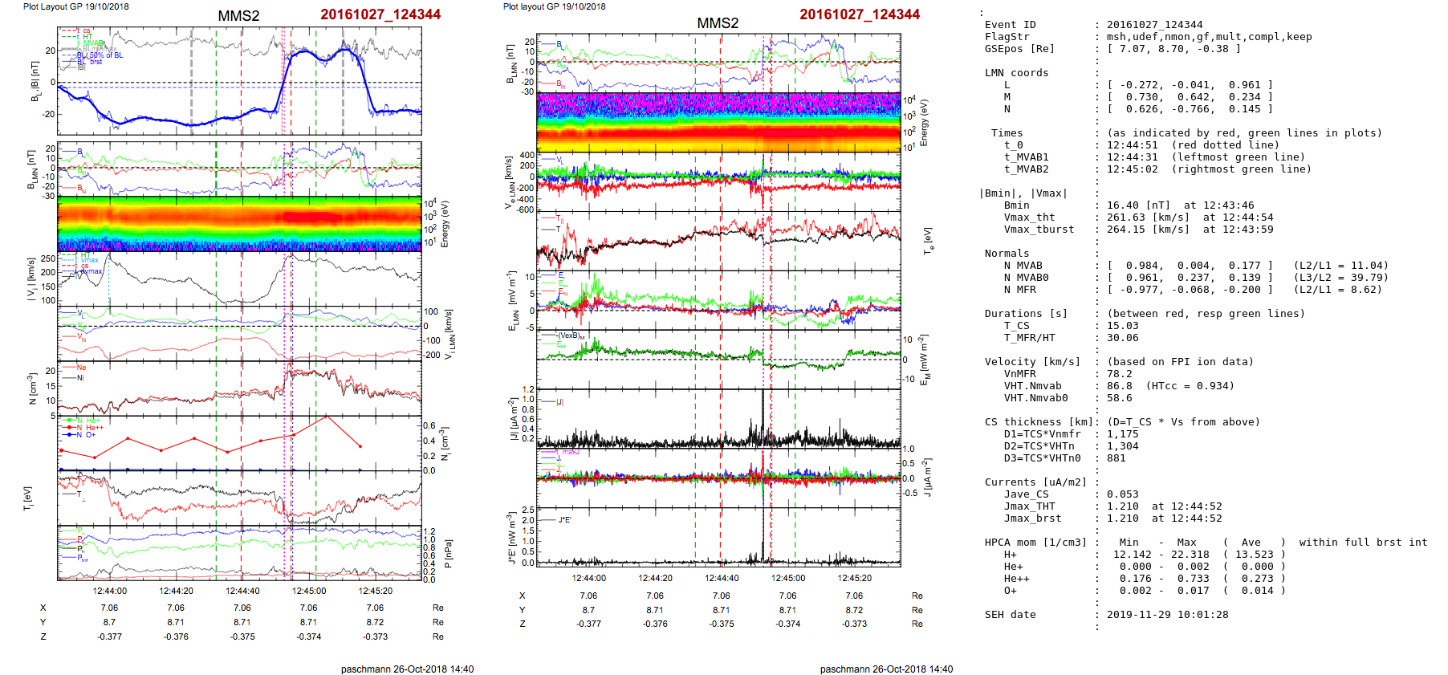Viewport: 1448px width, 675px height.
Task: Click the peak of the red He++ density line
Action: click(326, 417)
